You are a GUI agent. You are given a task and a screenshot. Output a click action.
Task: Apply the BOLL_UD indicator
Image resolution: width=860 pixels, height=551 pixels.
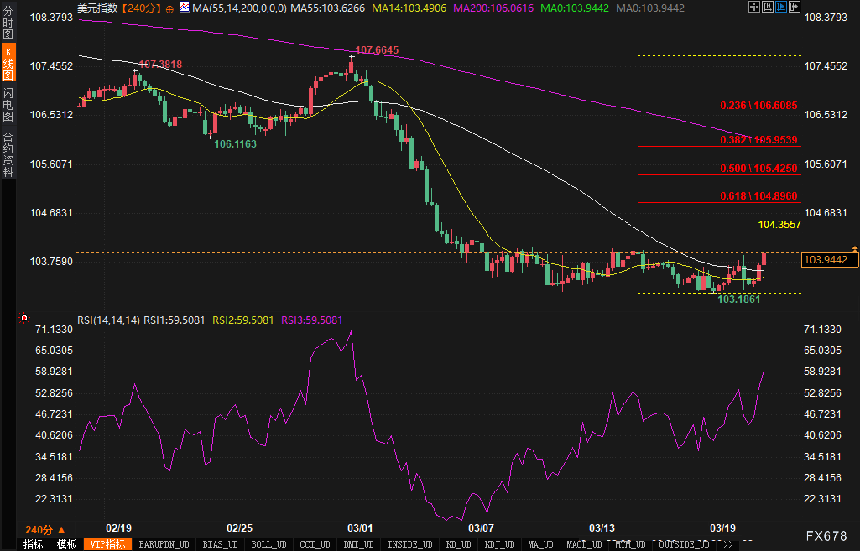pyautogui.click(x=268, y=544)
